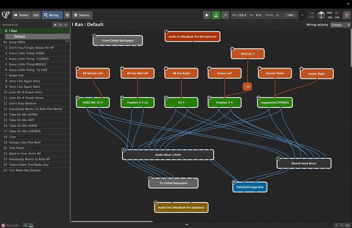Select the Augmented STRINGS plugin

pyautogui.click(x=275, y=103)
